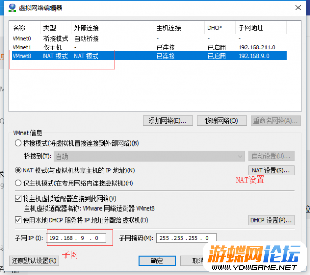Screen dimensions: 310x275
Task: Click the Virtual Network Editor title icon
Action: (x=12, y=8)
